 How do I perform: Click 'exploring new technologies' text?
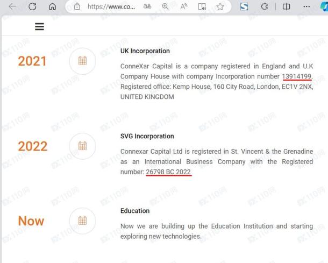pos(161,236)
